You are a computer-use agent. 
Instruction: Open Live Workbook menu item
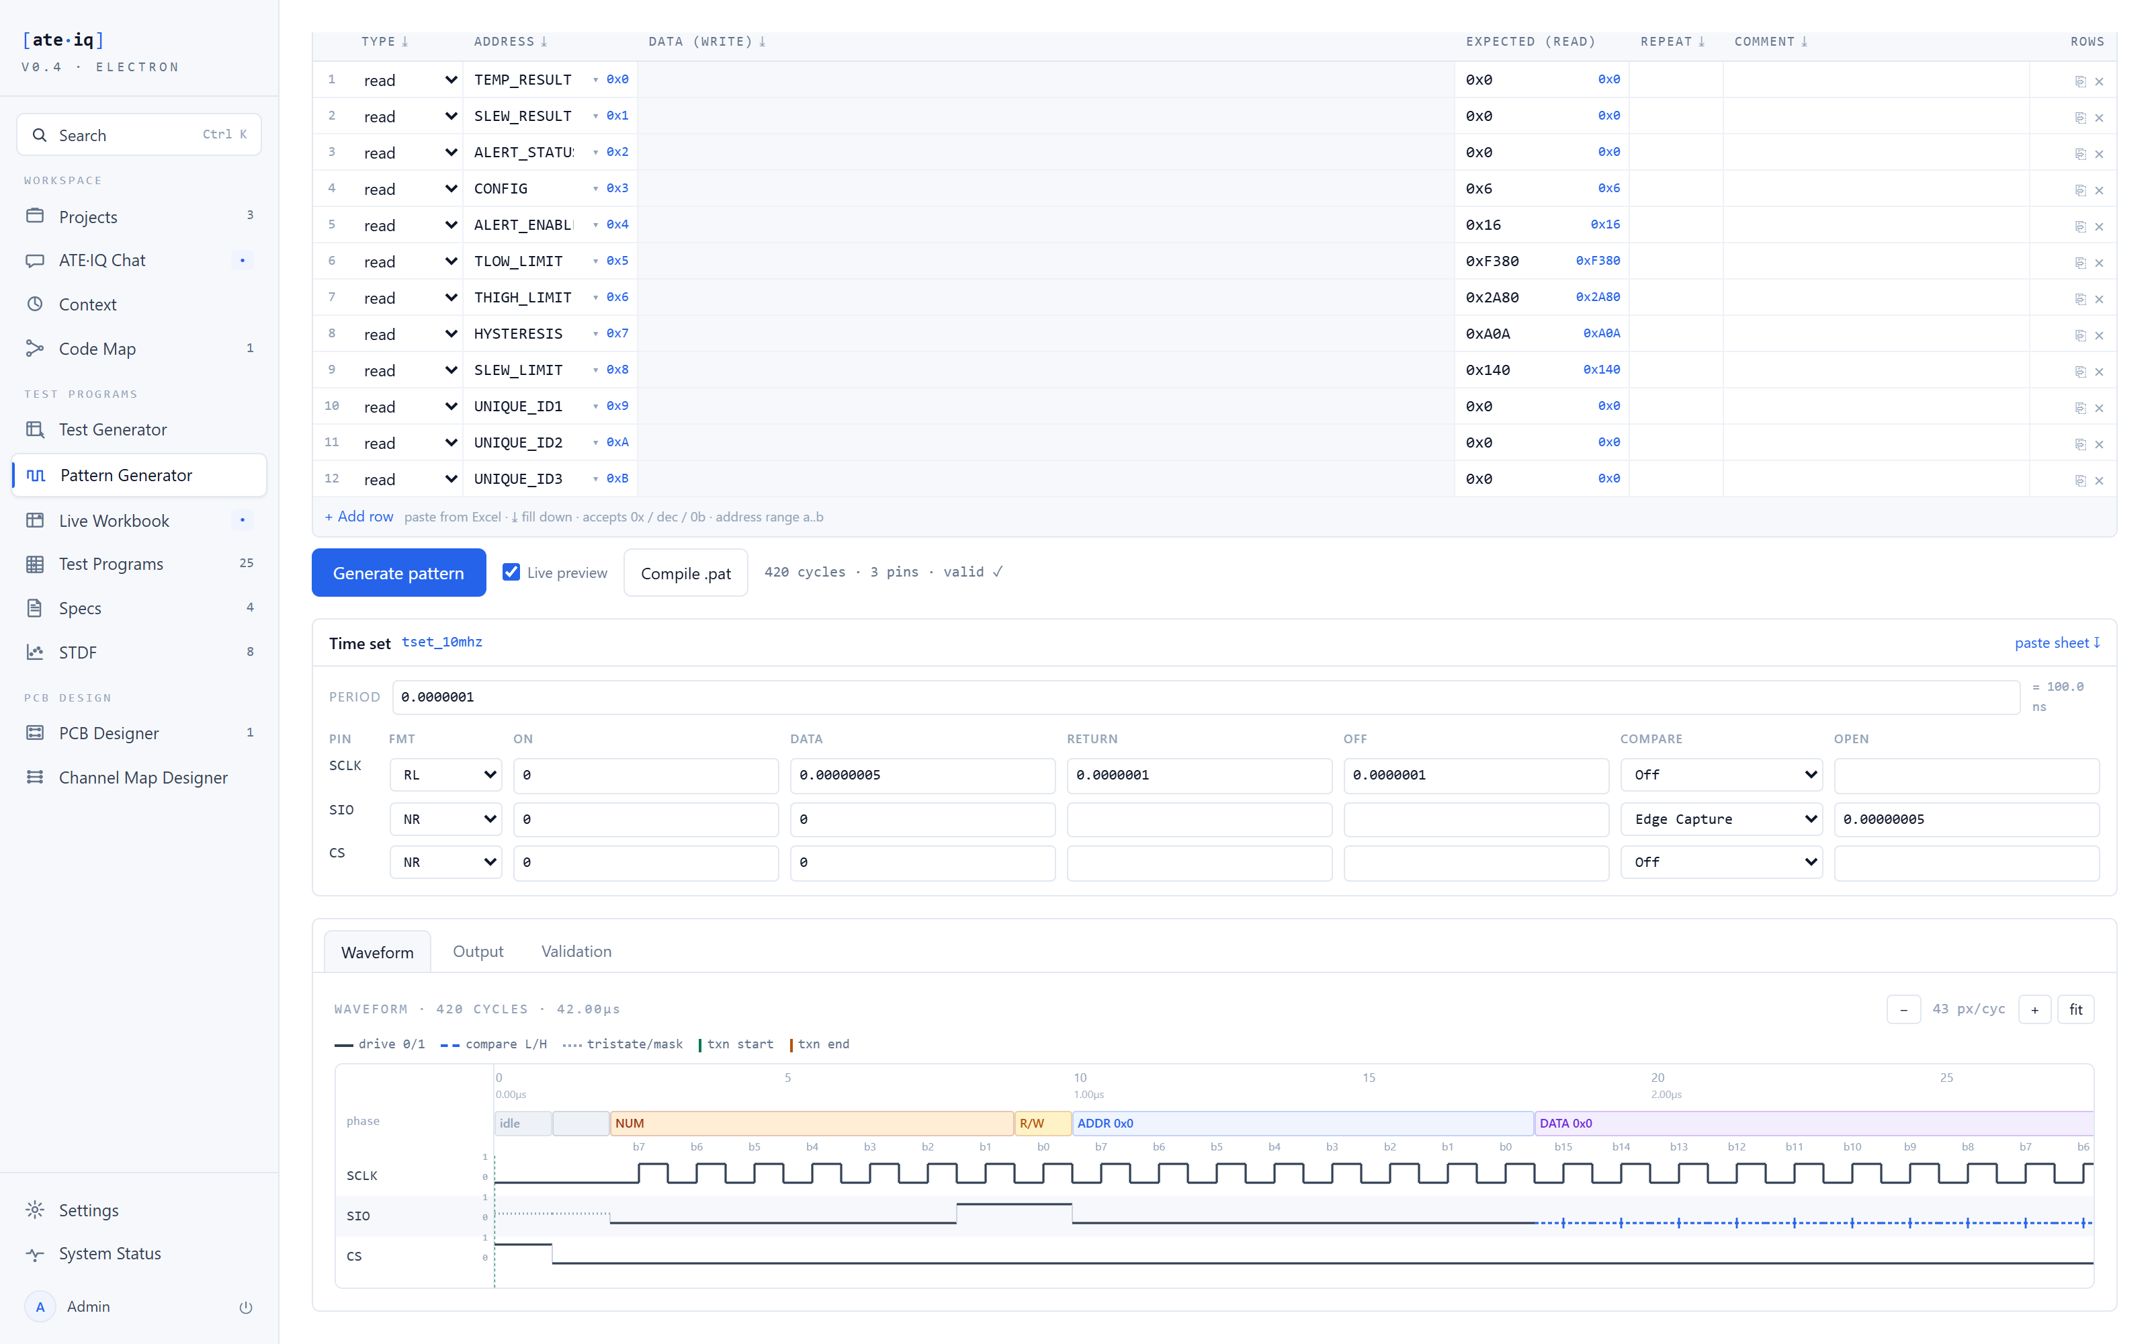pyautogui.click(x=140, y=520)
